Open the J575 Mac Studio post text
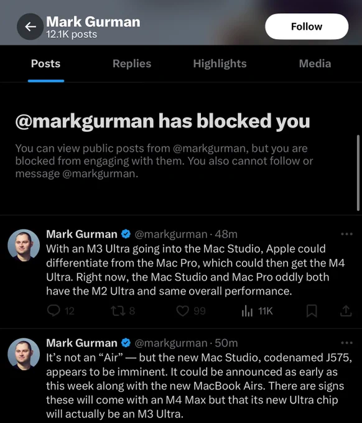The height and width of the screenshot is (423, 362). (x=199, y=386)
